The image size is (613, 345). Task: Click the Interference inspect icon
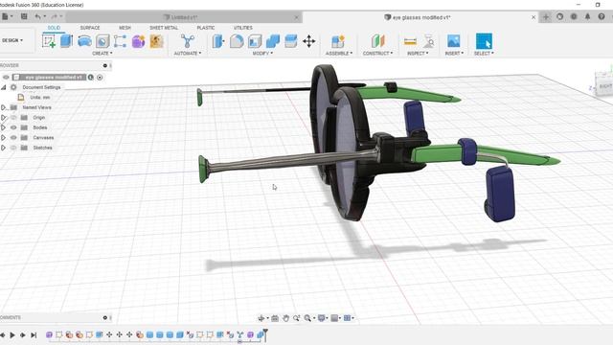tap(429, 41)
